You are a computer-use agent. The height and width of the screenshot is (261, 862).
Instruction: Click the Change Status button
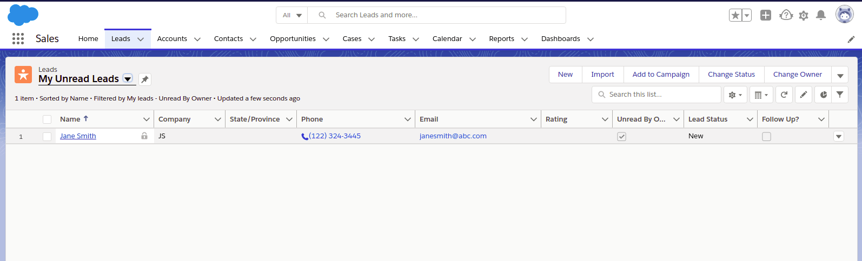731,75
